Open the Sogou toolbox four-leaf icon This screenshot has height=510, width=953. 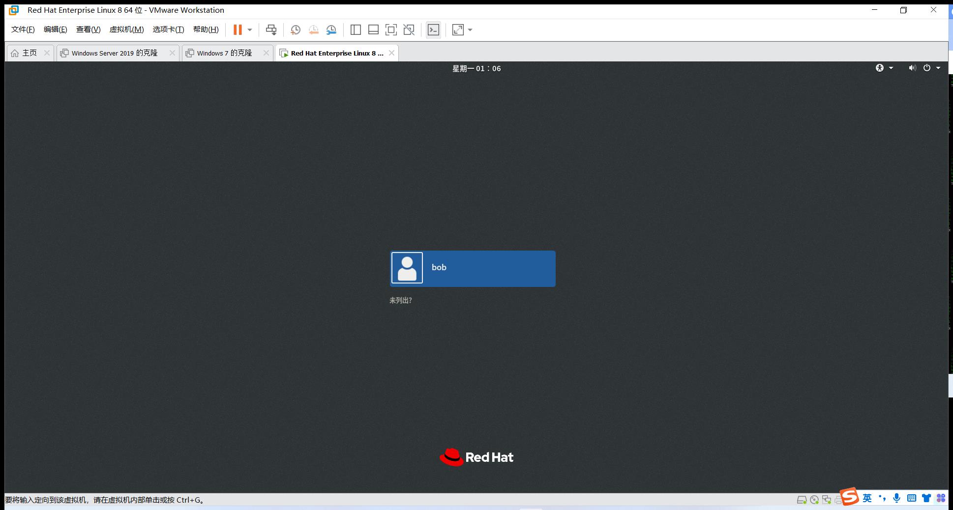pos(941,498)
